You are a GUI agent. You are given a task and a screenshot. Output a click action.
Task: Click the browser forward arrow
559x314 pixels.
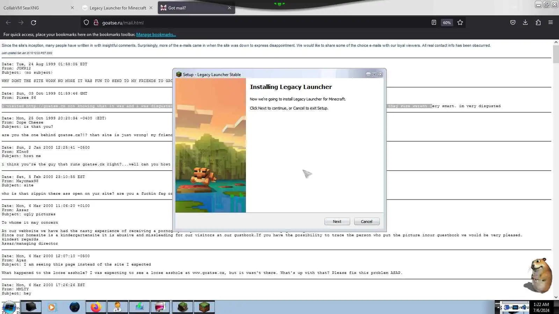pos(21,23)
